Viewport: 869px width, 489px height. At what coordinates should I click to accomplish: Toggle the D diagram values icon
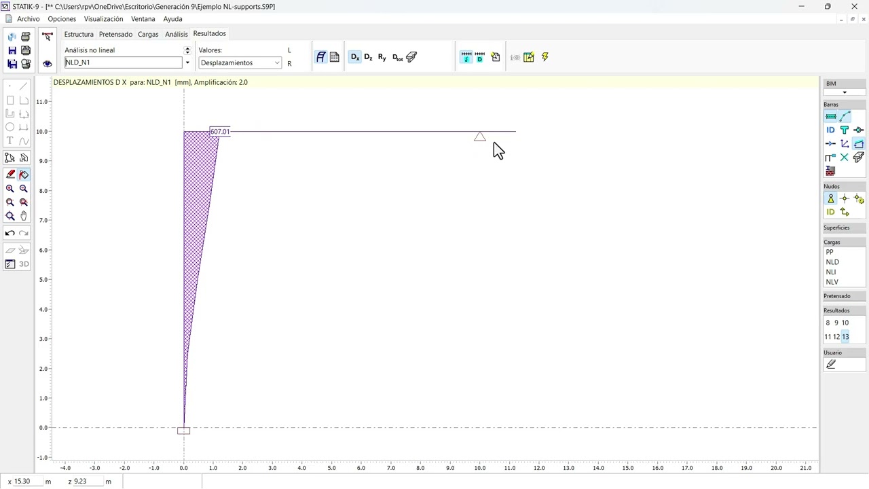480,57
